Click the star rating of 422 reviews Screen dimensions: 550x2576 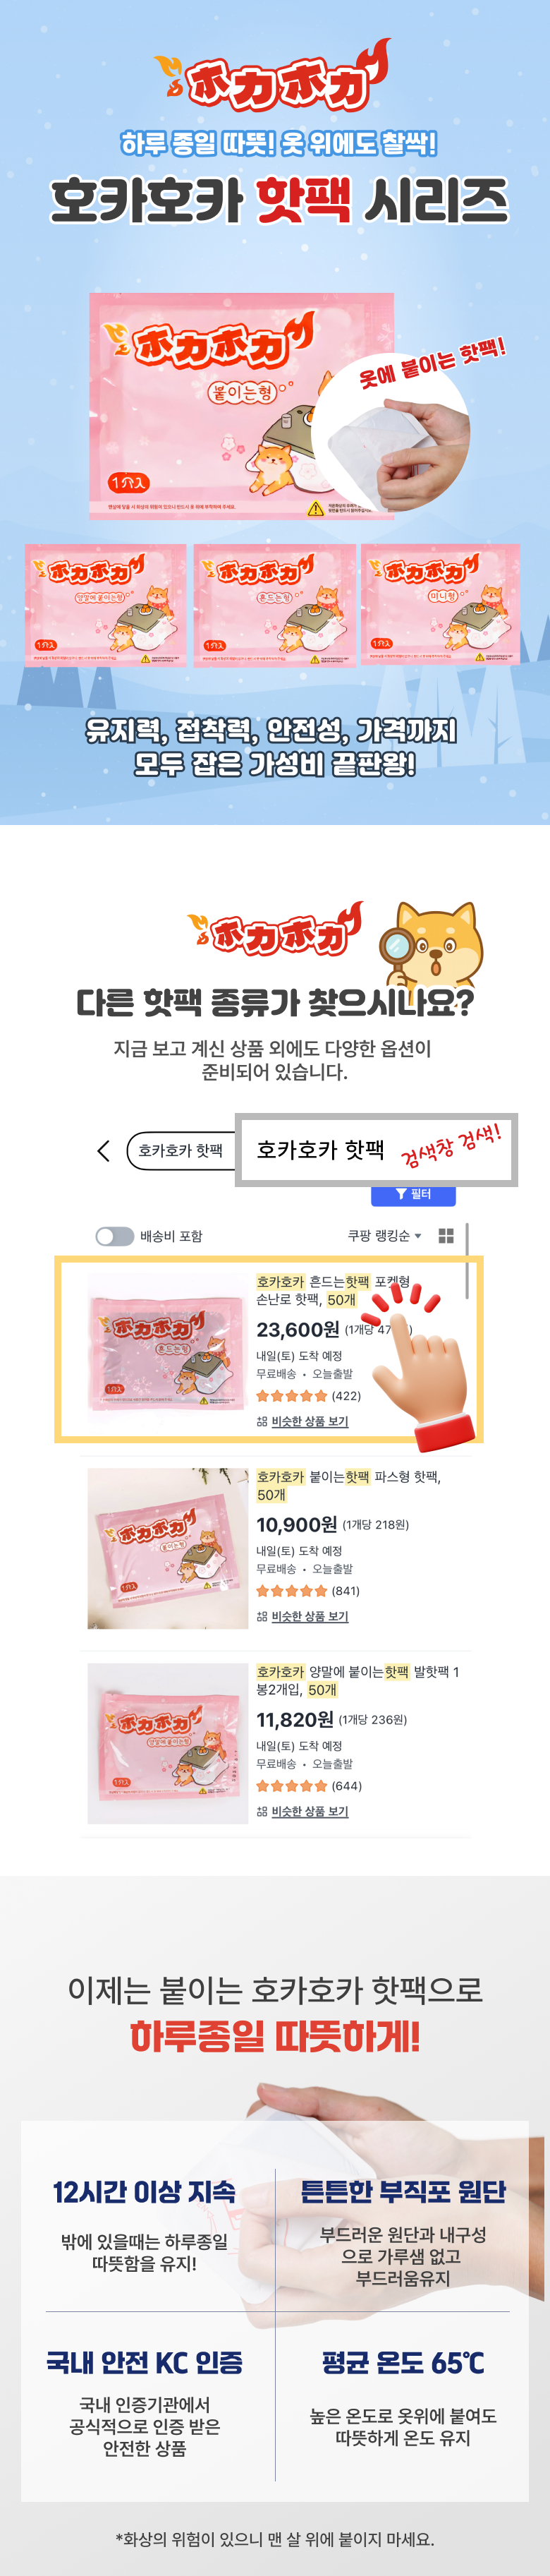coord(292,1395)
